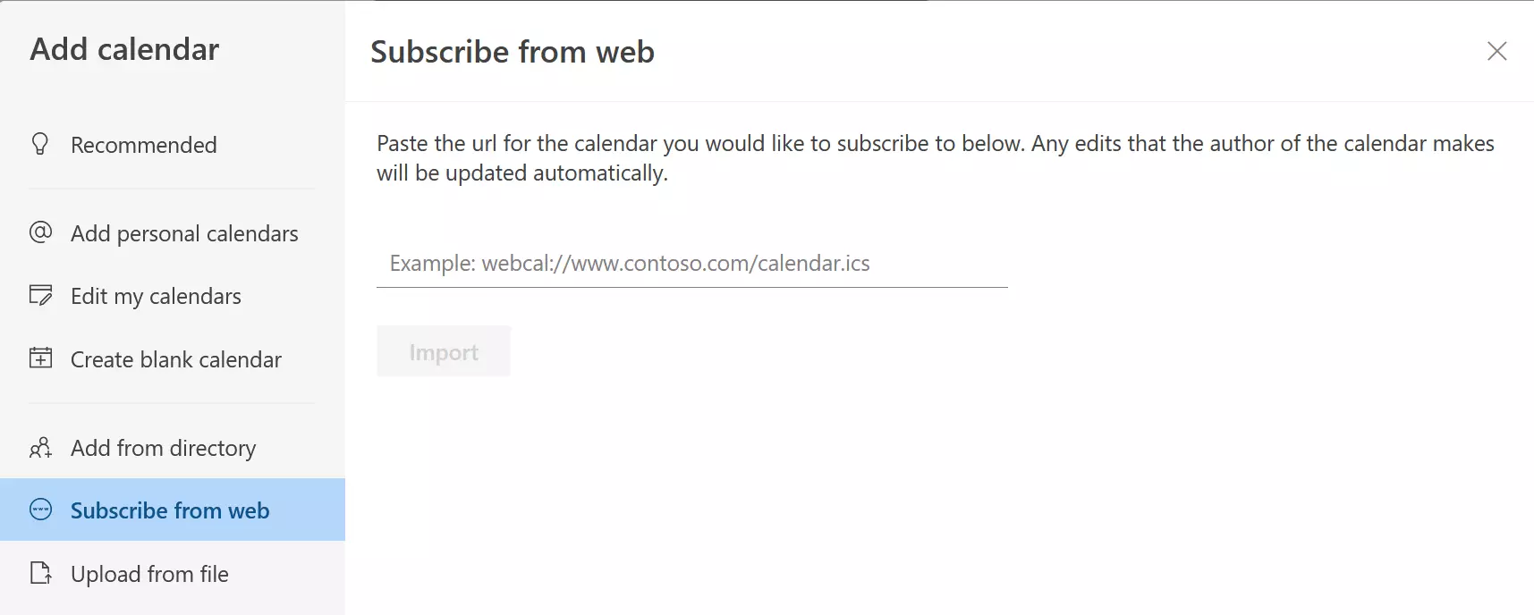
Task: Click the Import button
Action: [443, 350]
